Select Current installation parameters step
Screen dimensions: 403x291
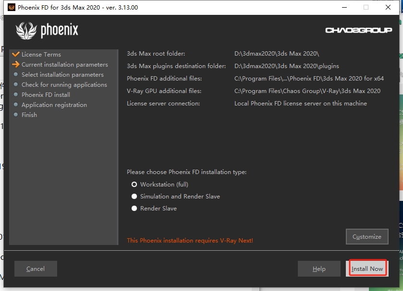pyautogui.click(x=65, y=64)
